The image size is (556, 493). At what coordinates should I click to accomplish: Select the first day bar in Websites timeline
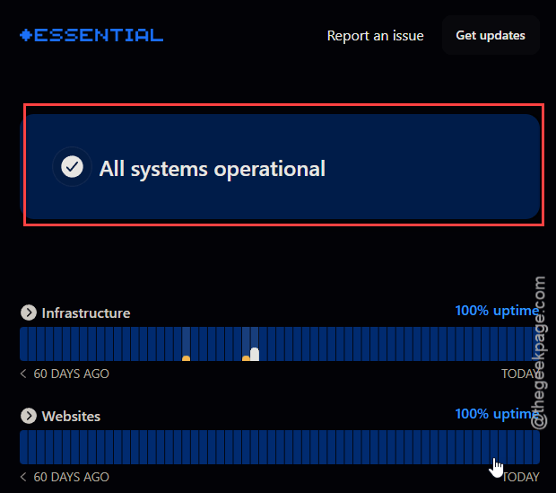[23, 447]
